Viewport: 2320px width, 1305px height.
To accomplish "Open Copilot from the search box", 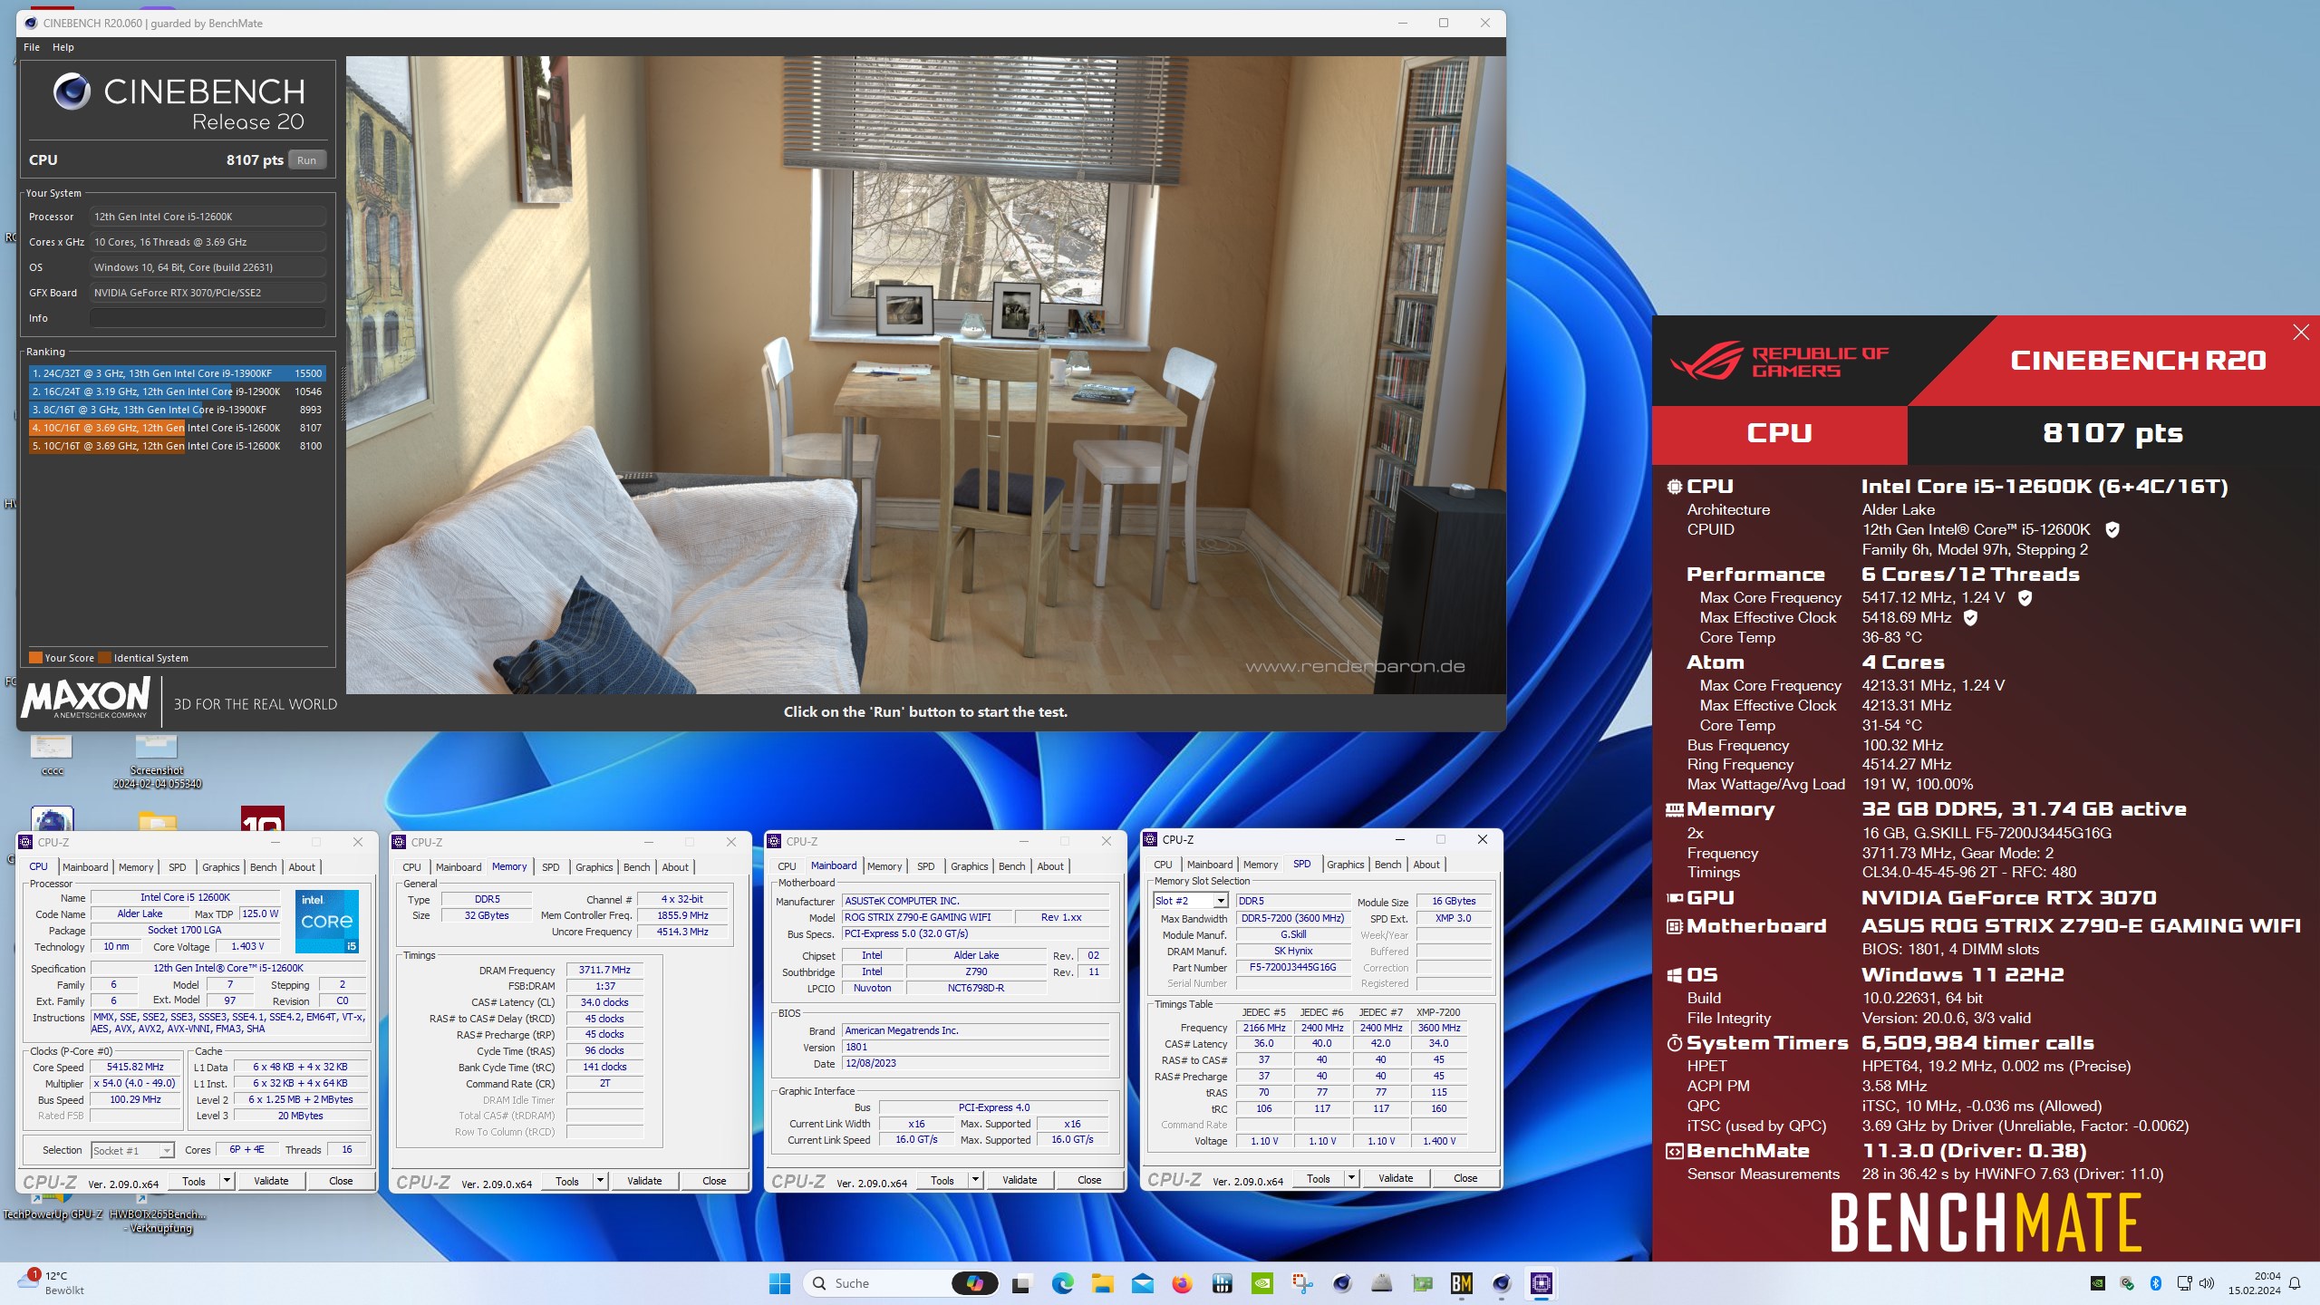I will tap(974, 1283).
